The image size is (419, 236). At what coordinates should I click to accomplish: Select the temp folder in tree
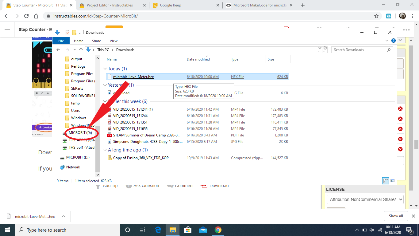coord(75,103)
